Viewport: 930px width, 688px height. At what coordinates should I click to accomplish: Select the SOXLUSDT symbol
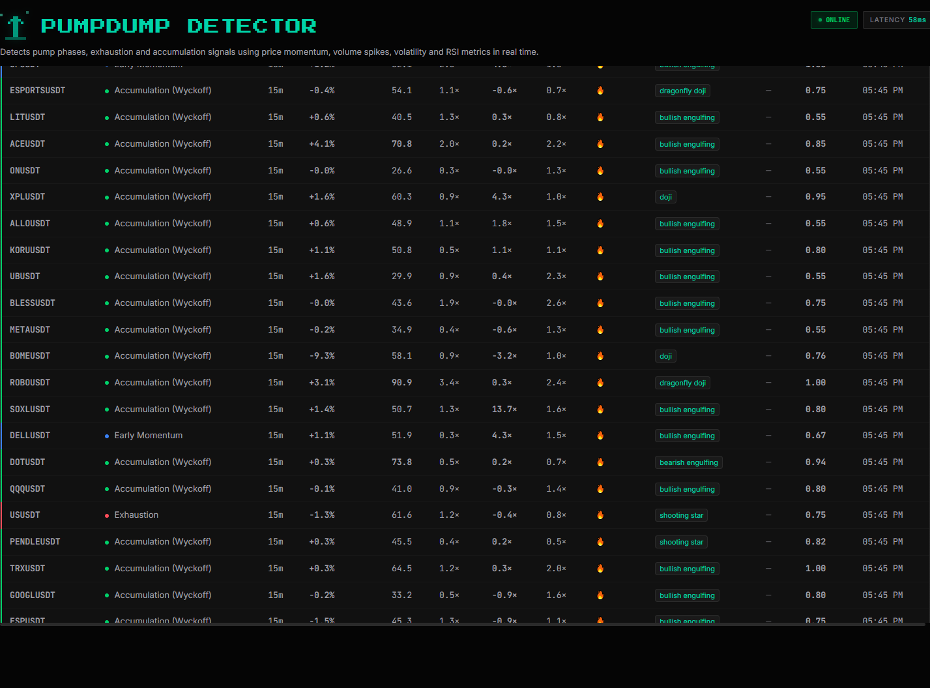[x=30, y=410]
